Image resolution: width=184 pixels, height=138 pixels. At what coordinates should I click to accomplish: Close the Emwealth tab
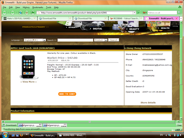point(176,18)
